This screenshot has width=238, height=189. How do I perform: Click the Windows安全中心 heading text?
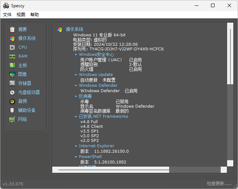click(x=97, y=54)
